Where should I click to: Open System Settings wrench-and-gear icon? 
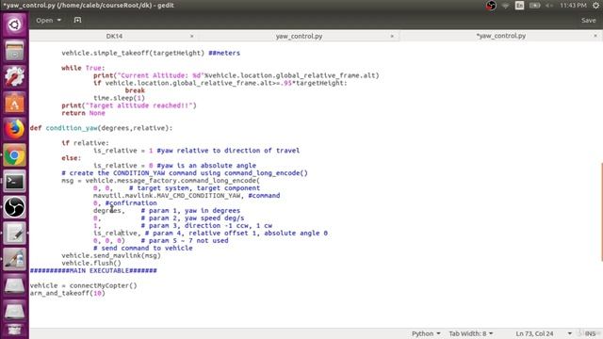(14, 76)
